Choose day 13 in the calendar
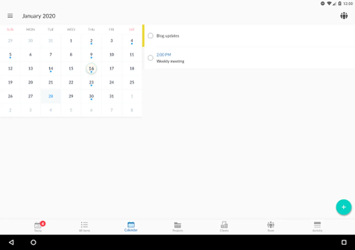 [x=31, y=69]
